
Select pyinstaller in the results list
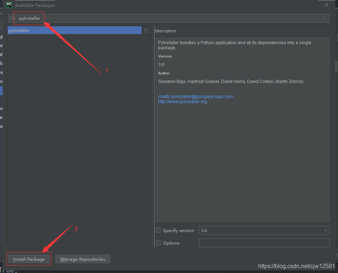[x=74, y=31]
